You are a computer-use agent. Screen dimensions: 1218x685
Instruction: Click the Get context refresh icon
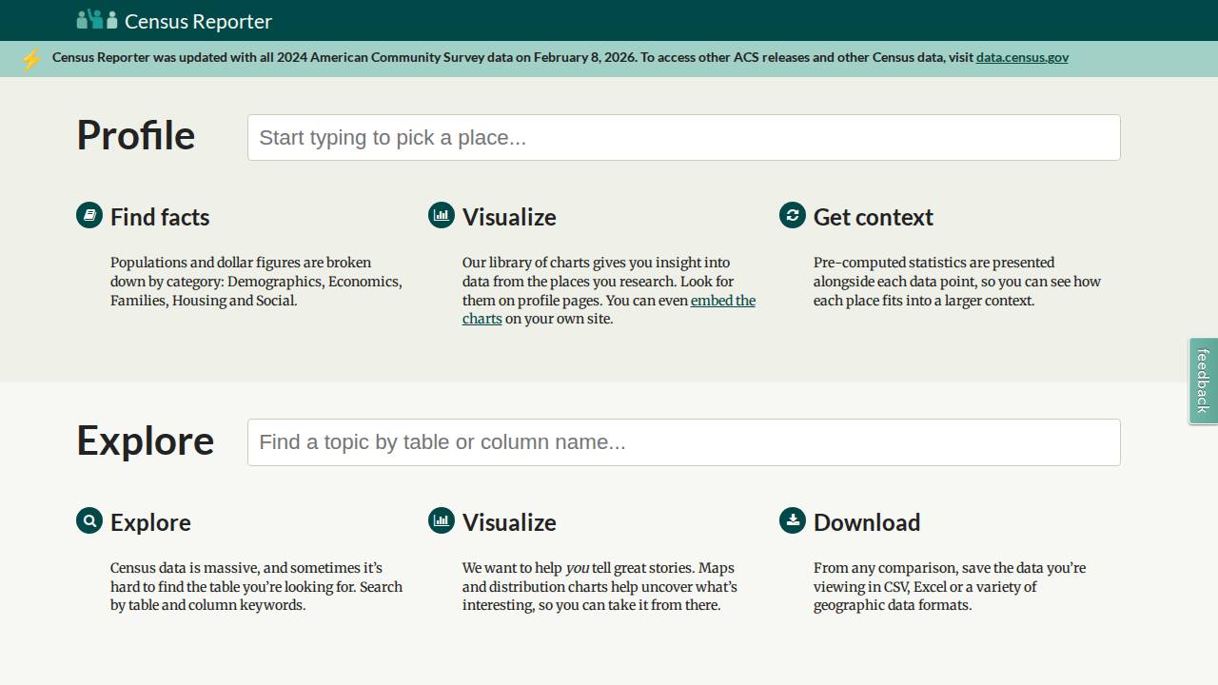(793, 215)
